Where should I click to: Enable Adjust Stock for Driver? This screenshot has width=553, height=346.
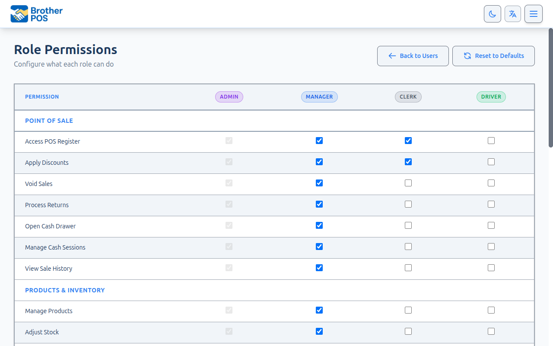click(x=491, y=331)
